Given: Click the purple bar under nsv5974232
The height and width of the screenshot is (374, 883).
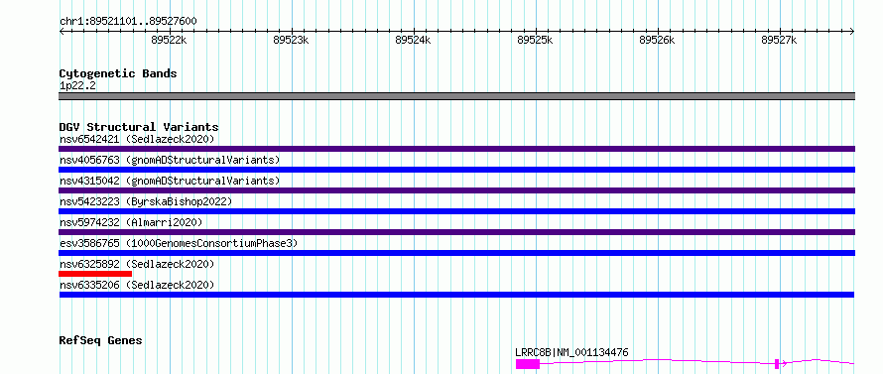Looking at the screenshot, I should click(x=456, y=232).
